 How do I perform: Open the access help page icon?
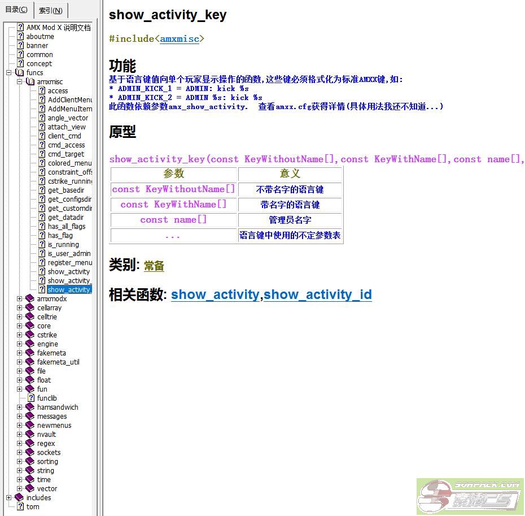pos(41,90)
